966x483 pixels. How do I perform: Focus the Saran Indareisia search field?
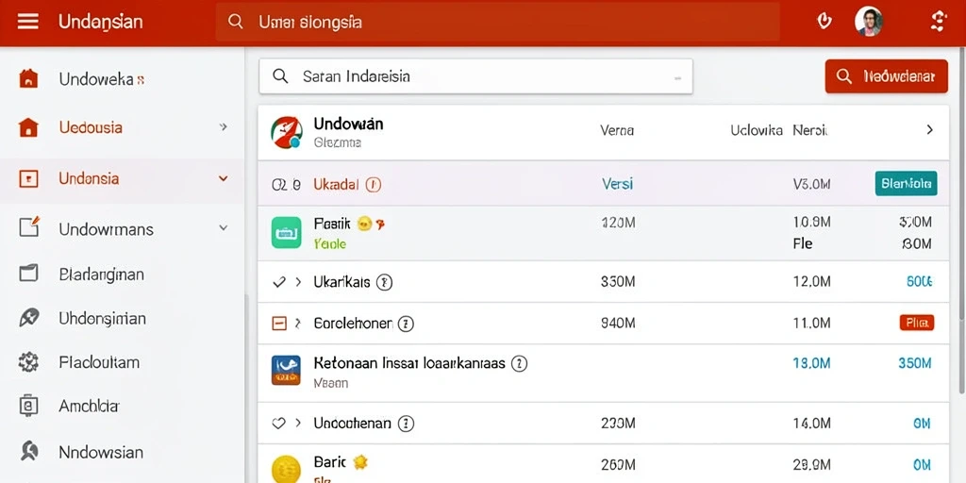(x=475, y=76)
